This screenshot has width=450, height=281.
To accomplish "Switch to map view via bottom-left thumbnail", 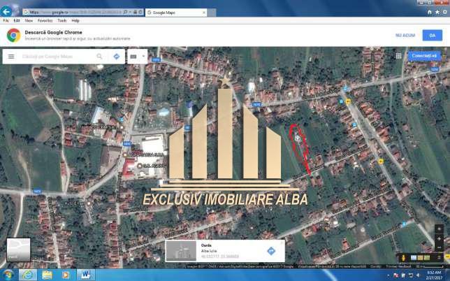I will pyautogui.click(x=19, y=250).
